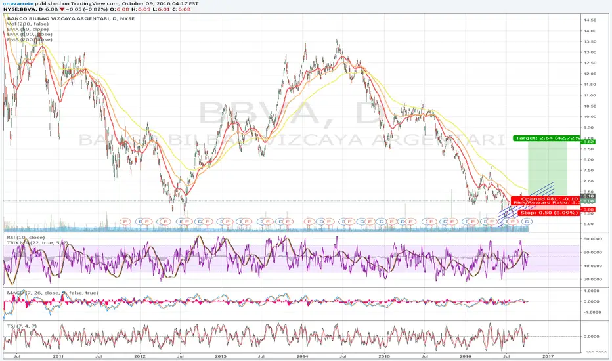This screenshot has height=361, width=612.
Task: Click the Opened P&L -0.10 label
Action: pyautogui.click(x=550, y=199)
